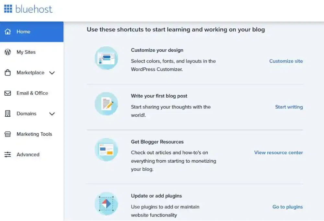
Task: Open the My Sites section
Action: pos(26,52)
